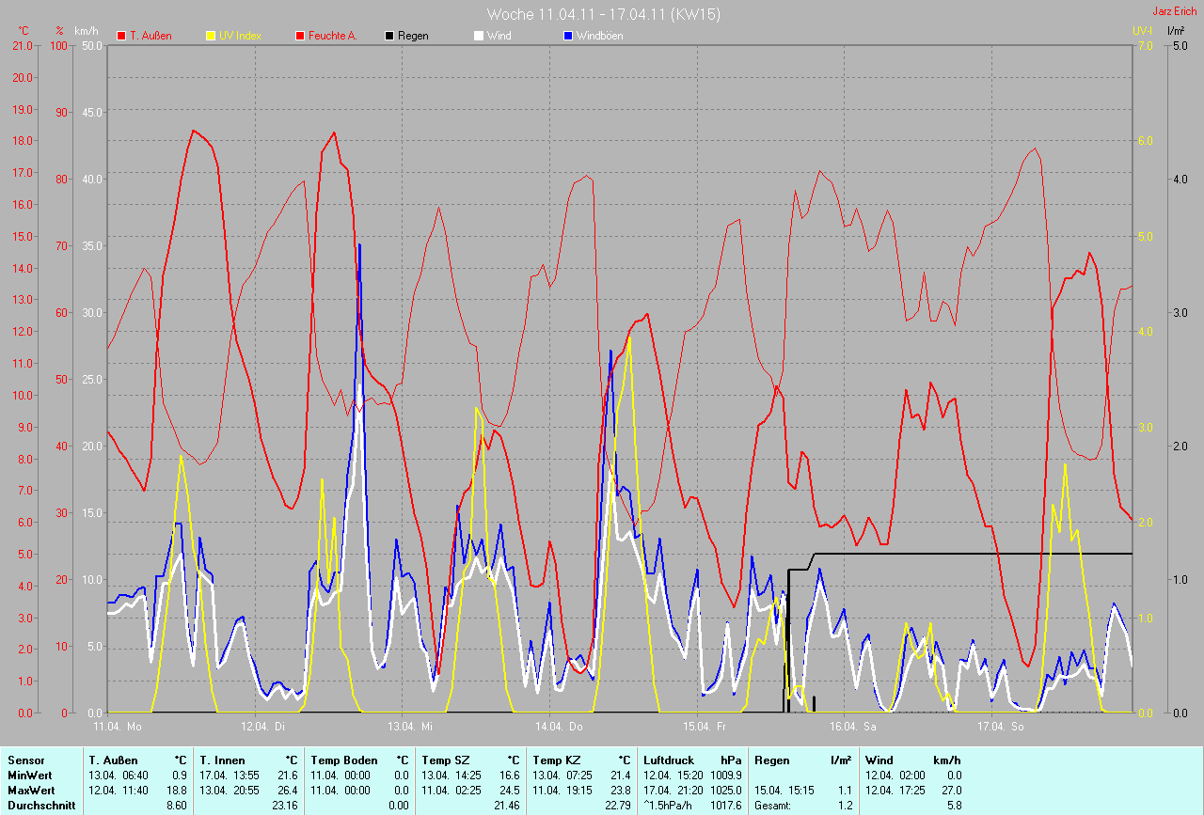
Task: Click the 'Temp KZ' column header
Action: pyautogui.click(x=556, y=760)
